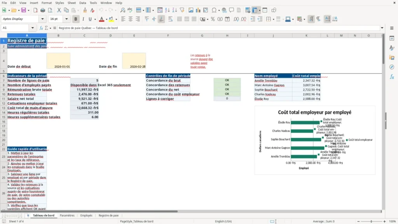Insert a hyperlink via toolbar icon
The width and height of the screenshot is (398, 224).
pos(224,10)
